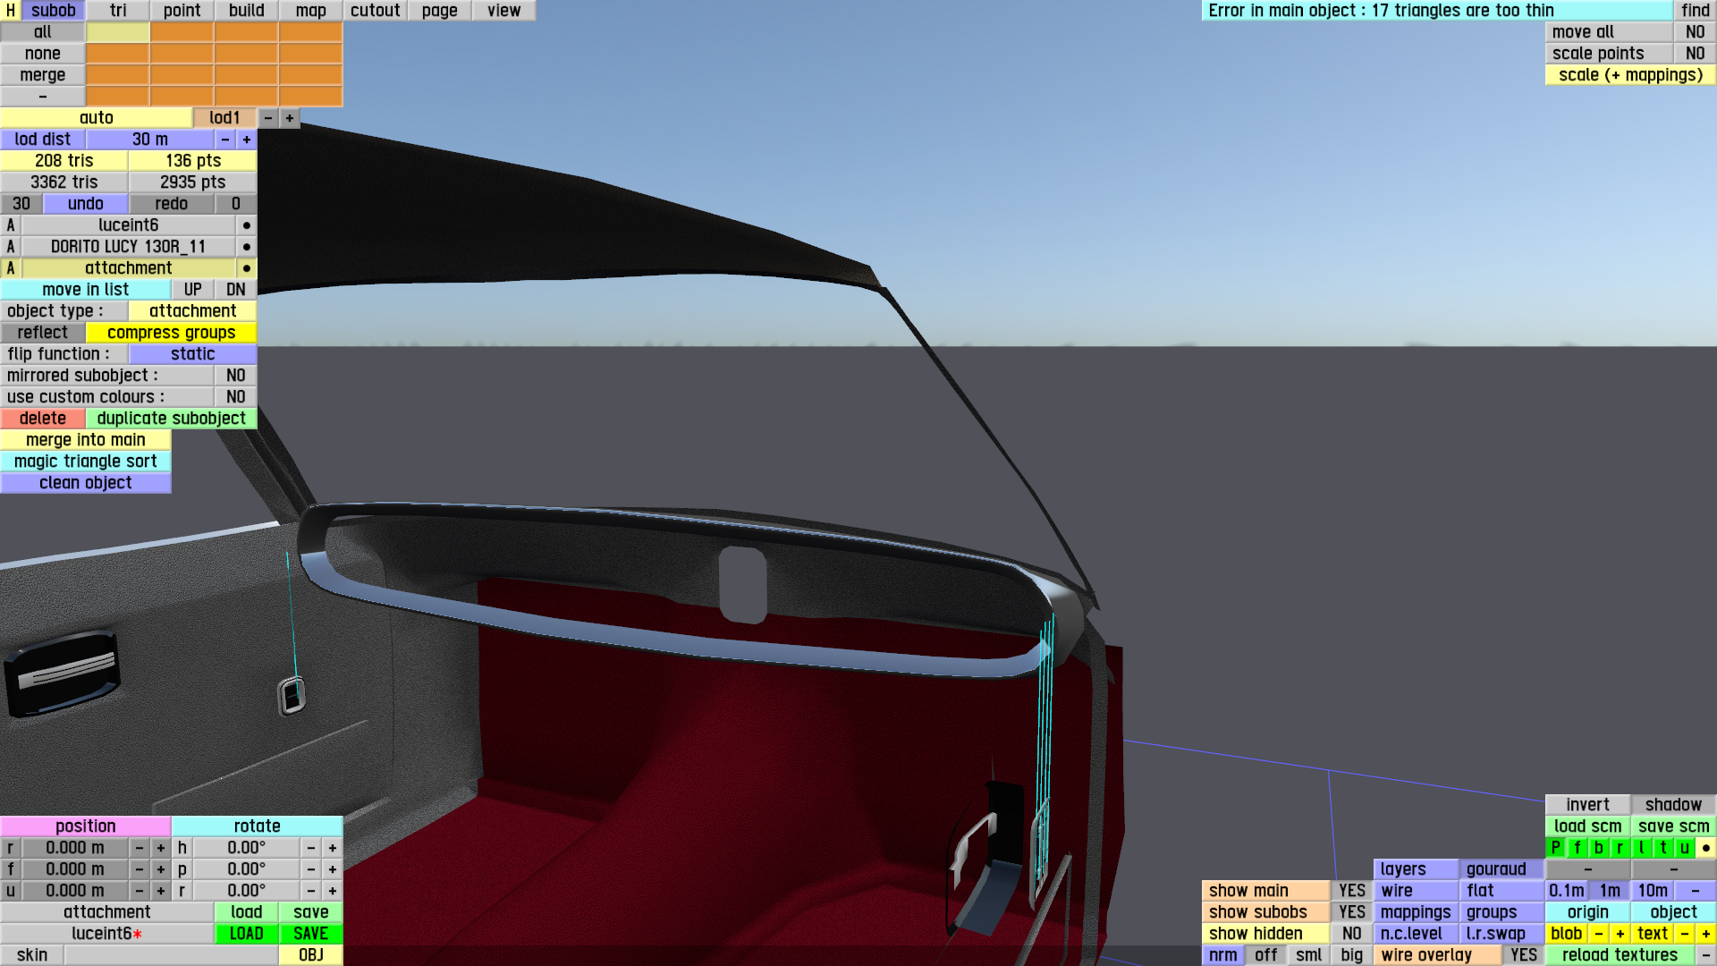Select the light yellow colour cell in grid
The height and width of the screenshot is (966, 1717).
tap(117, 32)
